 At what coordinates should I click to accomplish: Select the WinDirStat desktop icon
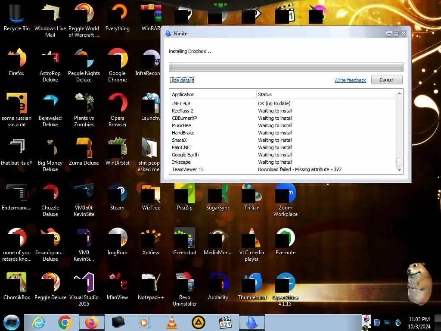point(118,152)
